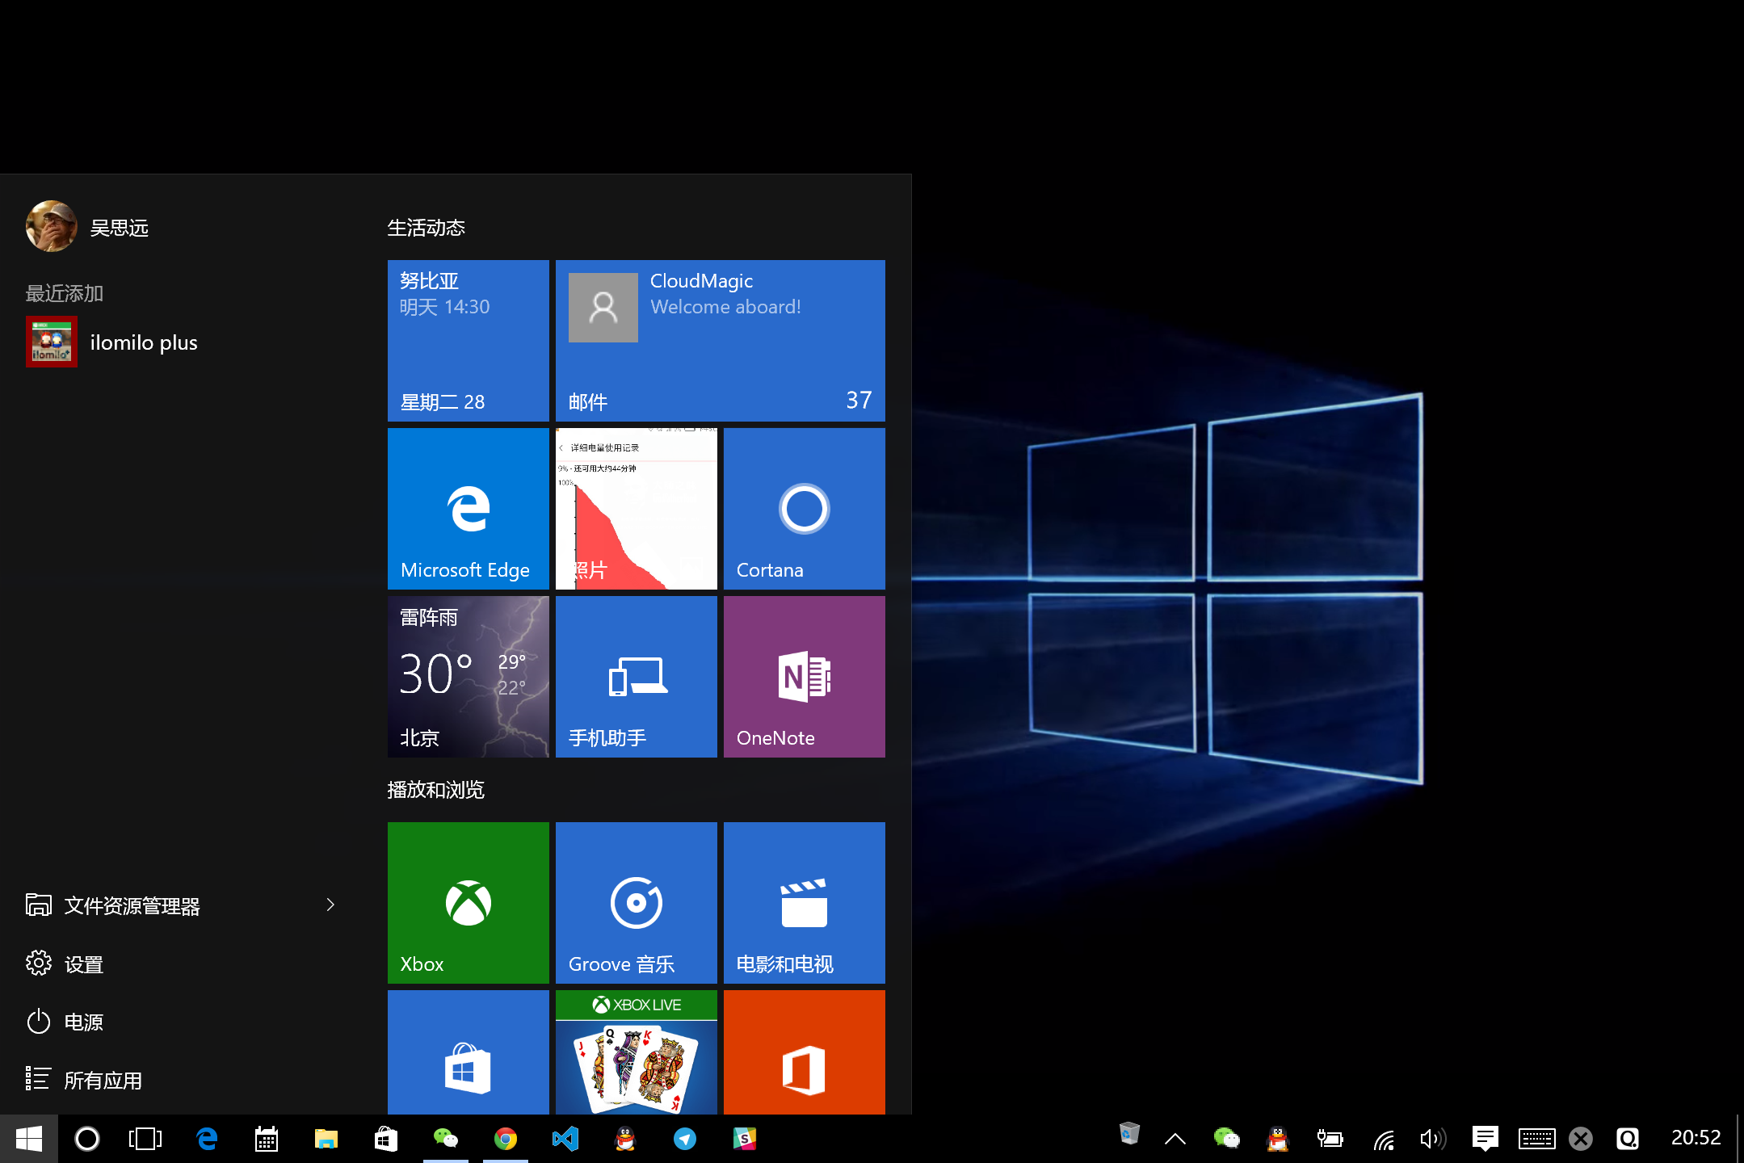The width and height of the screenshot is (1744, 1163).
Task: Open the 照片 live tile
Action: coord(635,508)
